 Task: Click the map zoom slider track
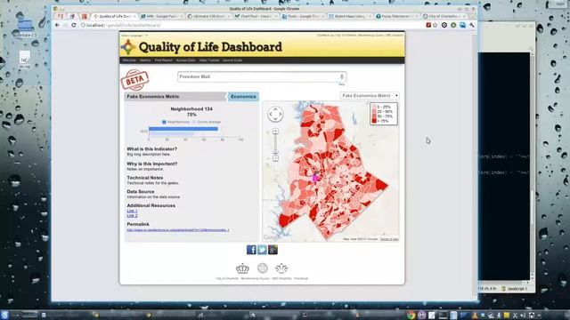pyautogui.click(x=275, y=143)
